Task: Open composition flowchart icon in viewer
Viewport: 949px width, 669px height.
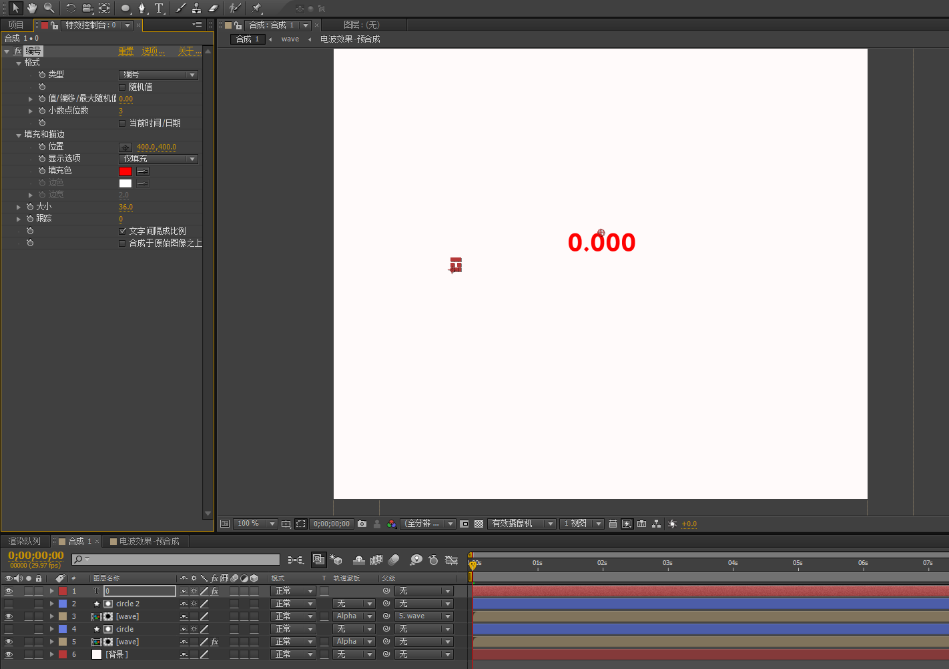Action: 657,524
